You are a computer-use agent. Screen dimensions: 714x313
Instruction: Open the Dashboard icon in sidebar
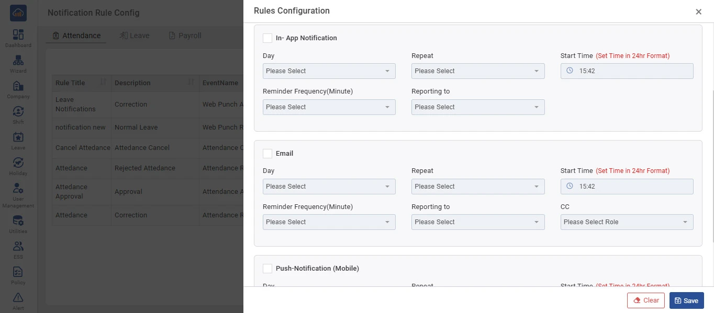click(18, 35)
